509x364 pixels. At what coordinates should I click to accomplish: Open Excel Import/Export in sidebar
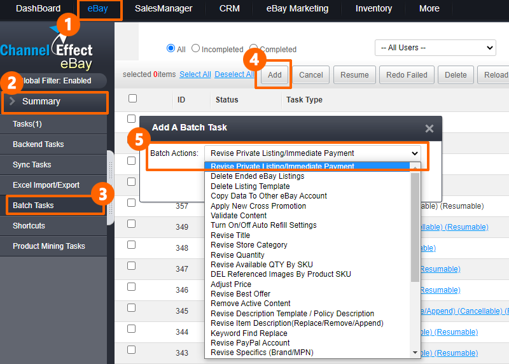[x=53, y=185]
